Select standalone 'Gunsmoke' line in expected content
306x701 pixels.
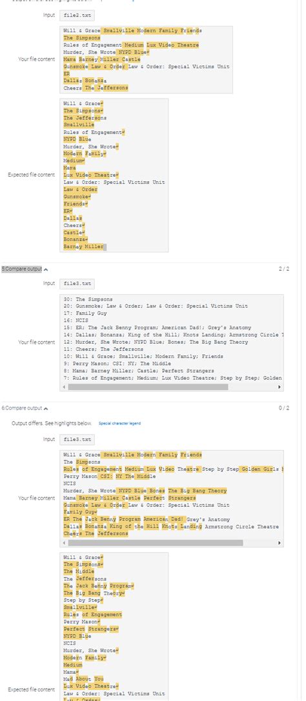pos(77,197)
